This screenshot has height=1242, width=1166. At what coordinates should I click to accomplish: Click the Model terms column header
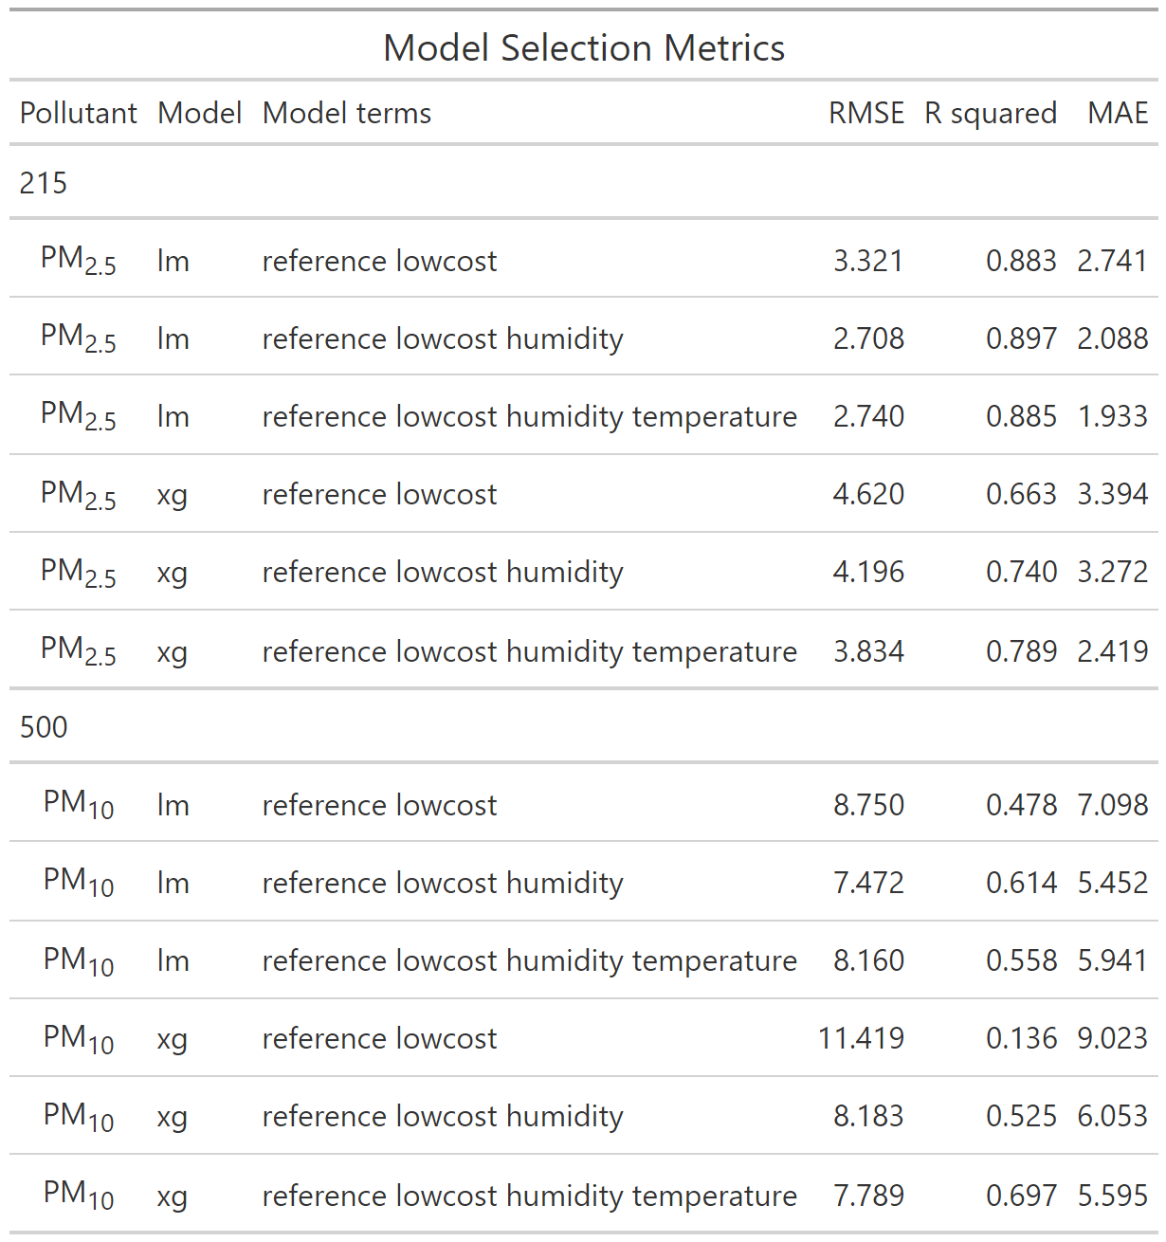pyautogui.click(x=347, y=113)
